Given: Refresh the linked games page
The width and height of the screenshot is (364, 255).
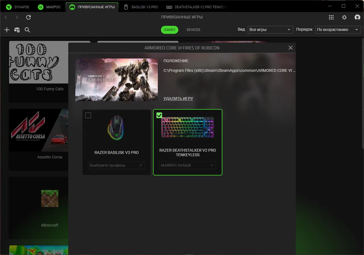Looking at the screenshot, I should click(x=28, y=18).
